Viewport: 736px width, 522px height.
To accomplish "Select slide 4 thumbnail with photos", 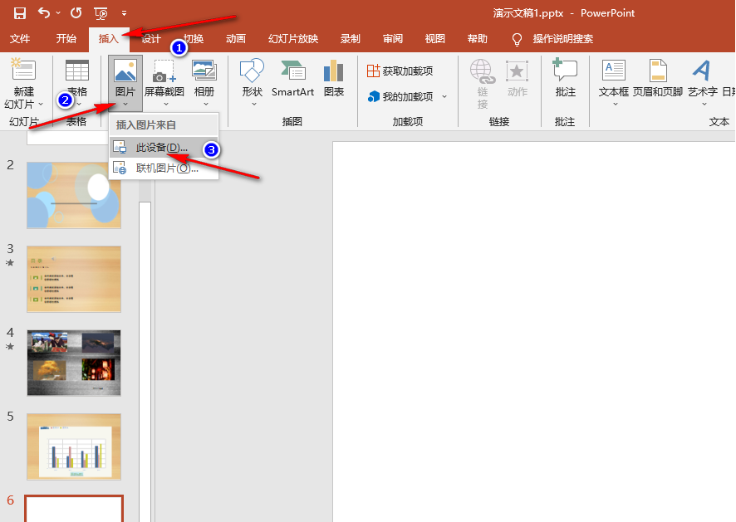I will click(74, 363).
